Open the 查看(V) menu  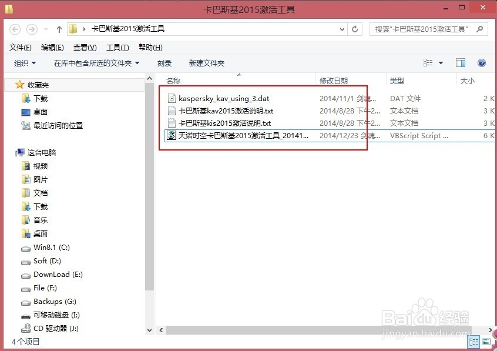85,47
